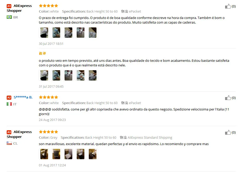Open reviewer profile S*****a B.
238x172 pixels.
pos(23,97)
